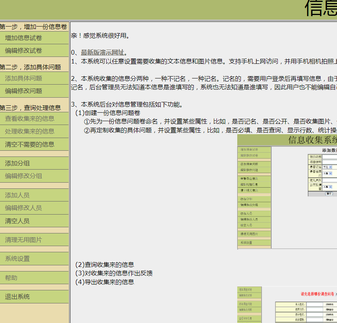This screenshot has height=323, width=337.
Task: Click the line (3)对收集来的信息作出反馈
Action: point(114,273)
